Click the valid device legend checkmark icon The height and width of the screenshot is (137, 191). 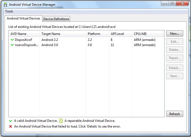(11, 121)
